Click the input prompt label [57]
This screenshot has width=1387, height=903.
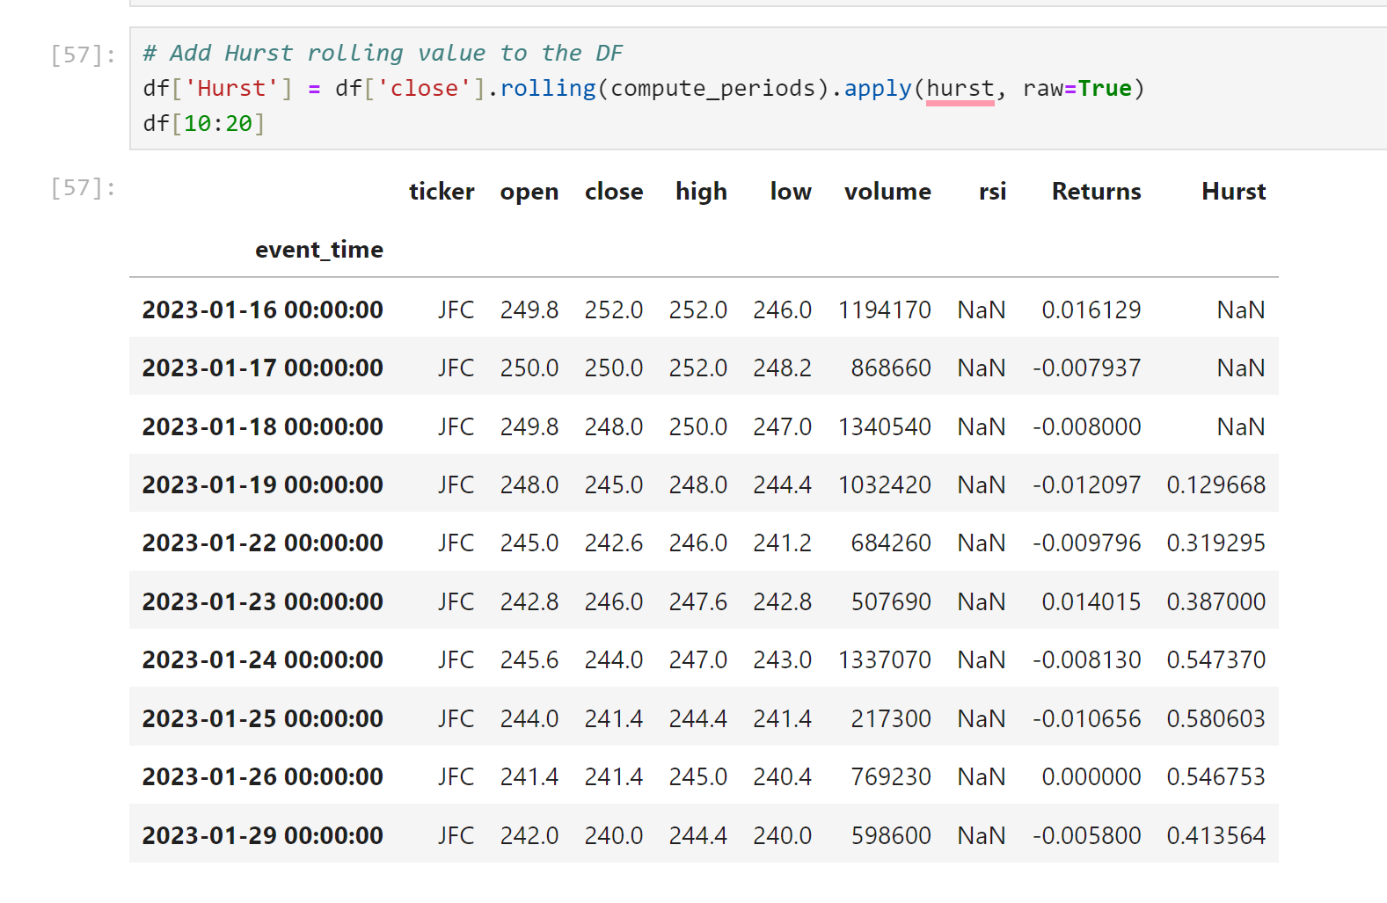(x=84, y=55)
